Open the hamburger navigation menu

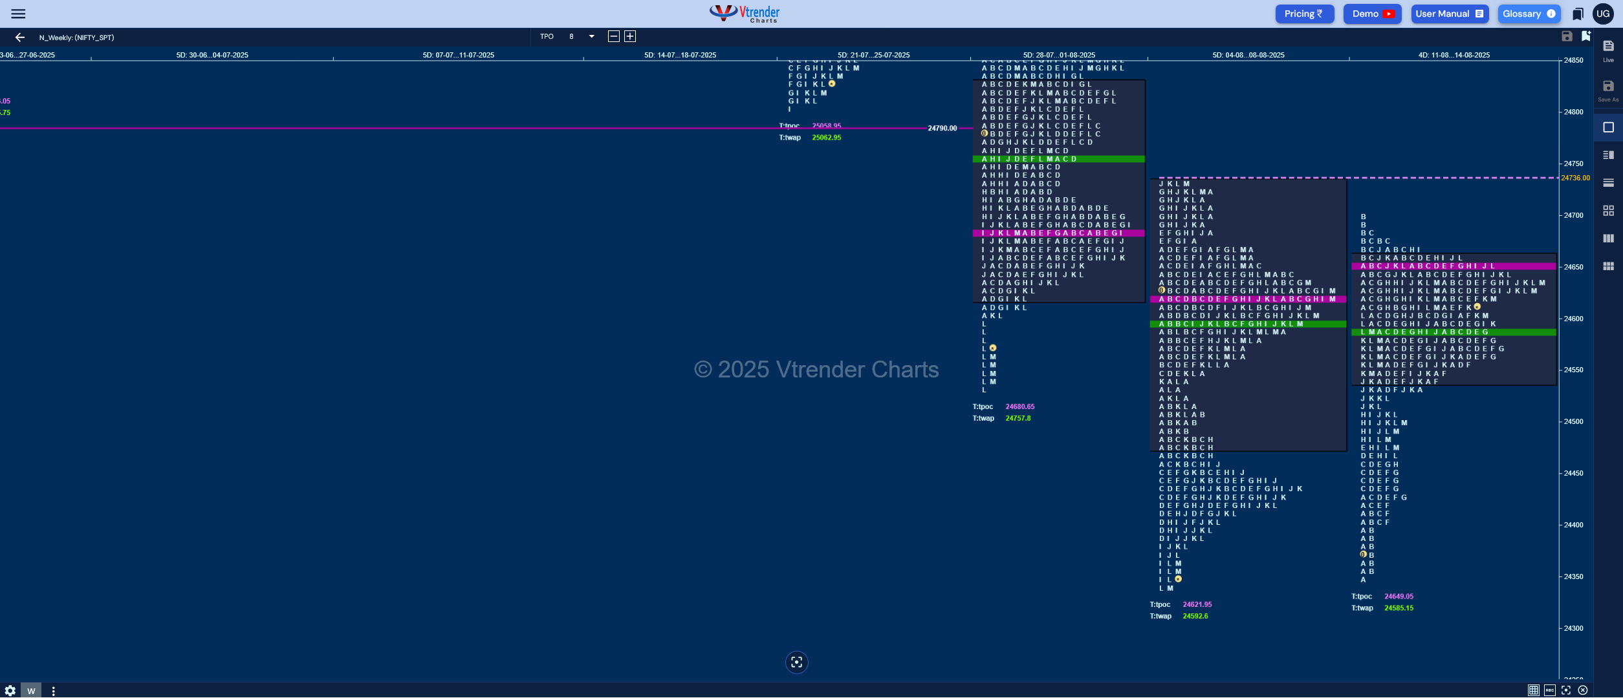click(18, 14)
